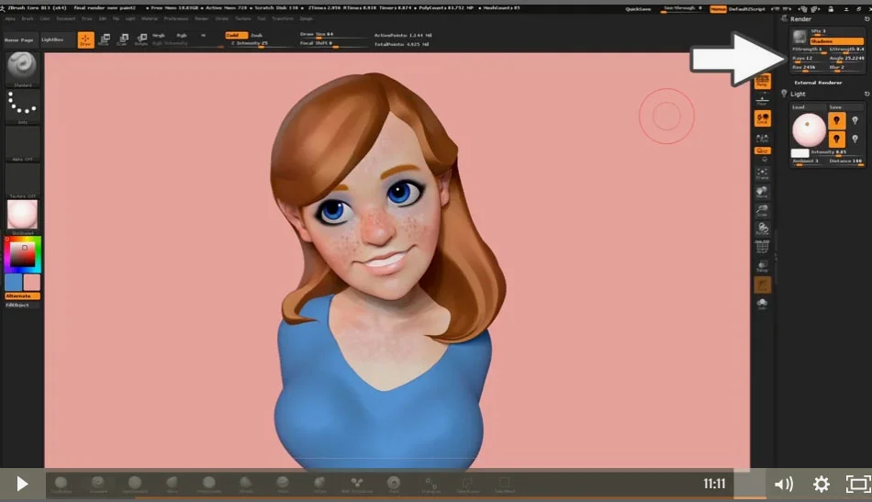
Task: Enable the Rgb paint mode
Action: point(182,35)
